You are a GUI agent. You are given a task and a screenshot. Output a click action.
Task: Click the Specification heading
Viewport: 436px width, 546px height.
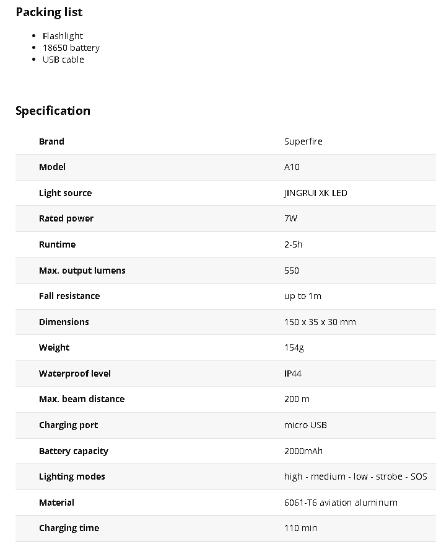pos(53,110)
